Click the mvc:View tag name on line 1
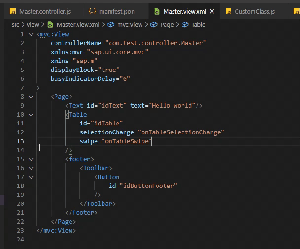This screenshot has width=300, height=249. point(55,34)
